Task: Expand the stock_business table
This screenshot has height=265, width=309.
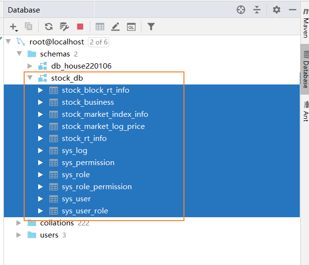Action: (x=41, y=102)
